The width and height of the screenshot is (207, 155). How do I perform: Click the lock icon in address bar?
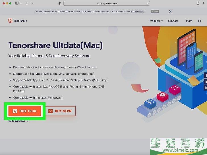coord(101,4)
